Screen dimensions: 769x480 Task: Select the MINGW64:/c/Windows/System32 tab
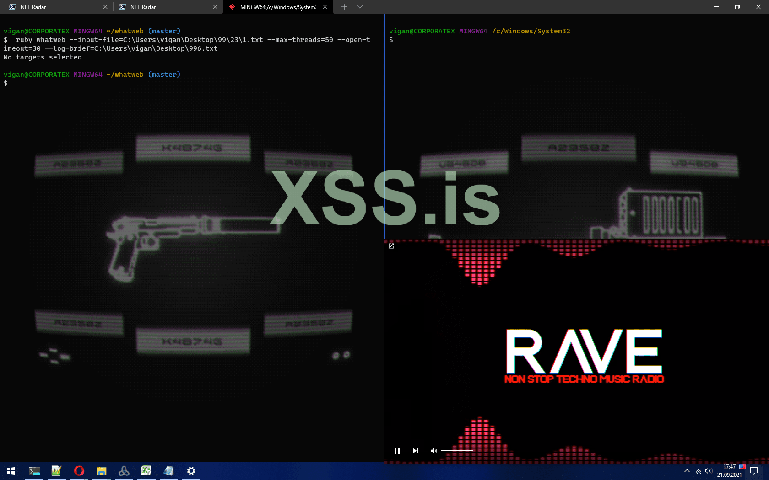pyautogui.click(x=277, y=7)
